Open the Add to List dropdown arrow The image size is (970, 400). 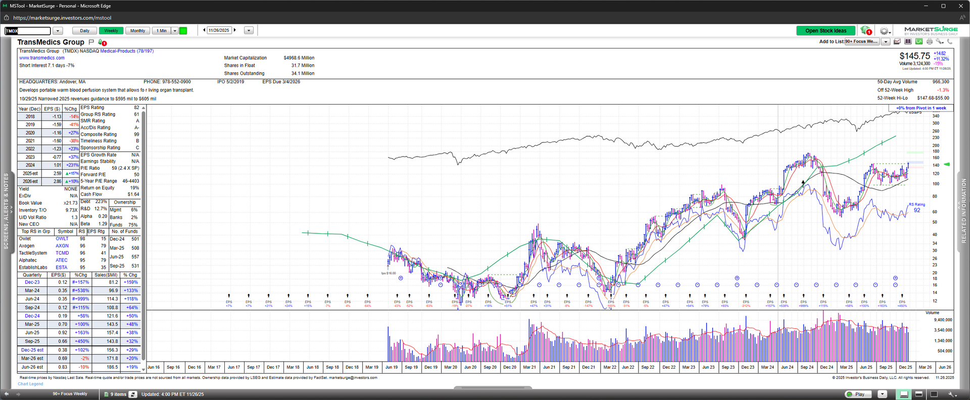(886, 41)
